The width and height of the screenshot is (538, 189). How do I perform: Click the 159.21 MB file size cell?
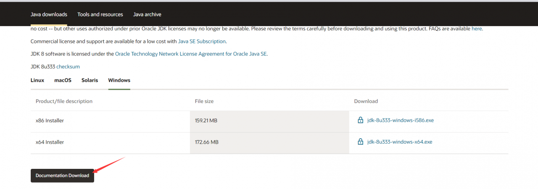(x=206, y=121)
